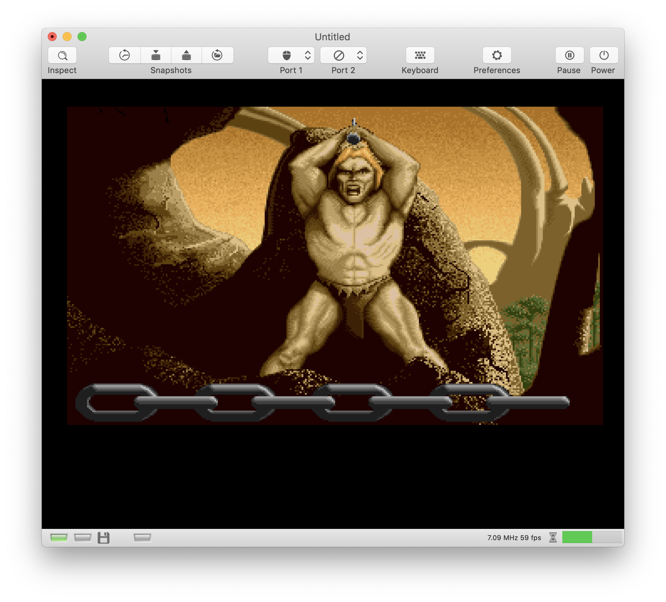Expand the Port 2 device dropdown
This screenshot has height=602, width=666.
[x=343, y=56]
